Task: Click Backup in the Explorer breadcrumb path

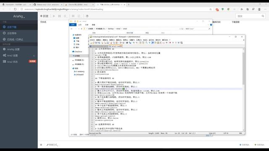Action: point(111,29)
